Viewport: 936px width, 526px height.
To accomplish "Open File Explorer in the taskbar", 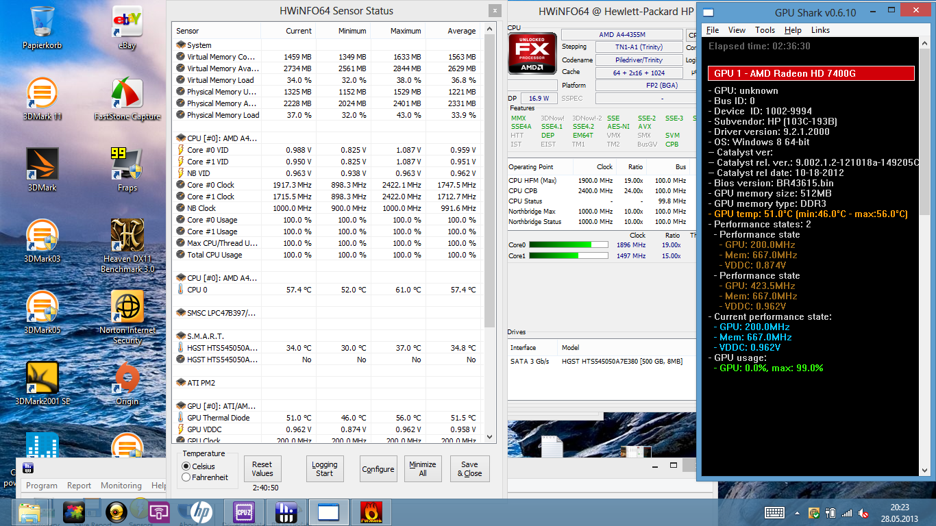I will click(x=30, y=512).
